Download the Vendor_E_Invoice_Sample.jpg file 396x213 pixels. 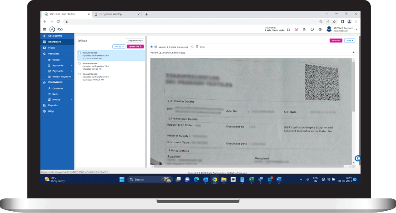pyautogui.click(x=353, y=53)
